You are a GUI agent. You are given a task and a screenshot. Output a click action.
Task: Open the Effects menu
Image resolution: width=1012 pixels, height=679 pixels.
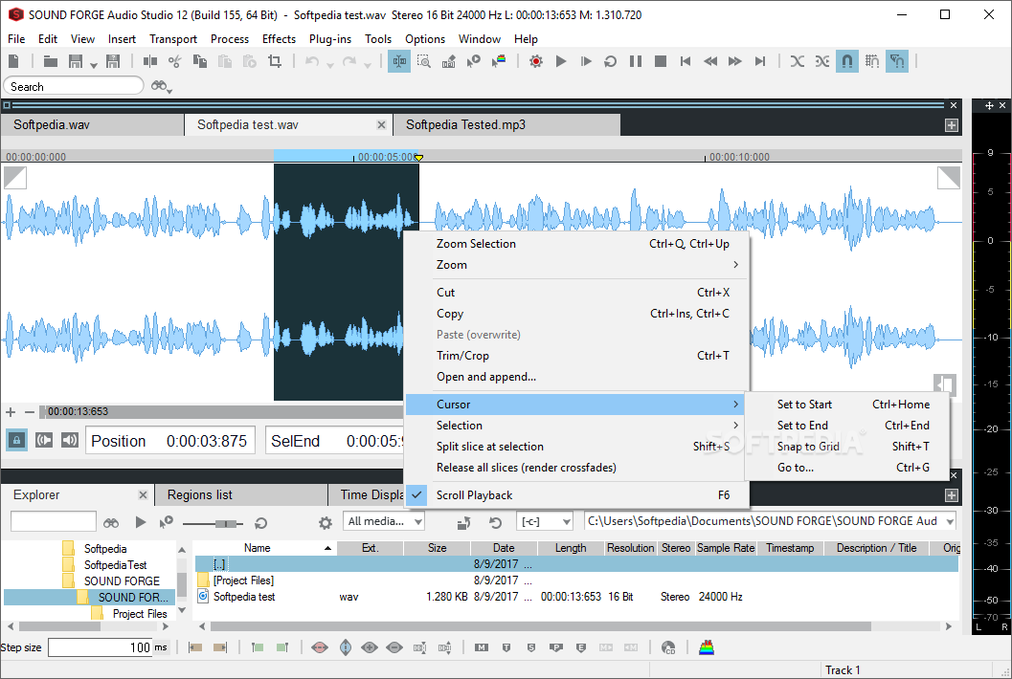pyautogui.click(x=279, y=38)
